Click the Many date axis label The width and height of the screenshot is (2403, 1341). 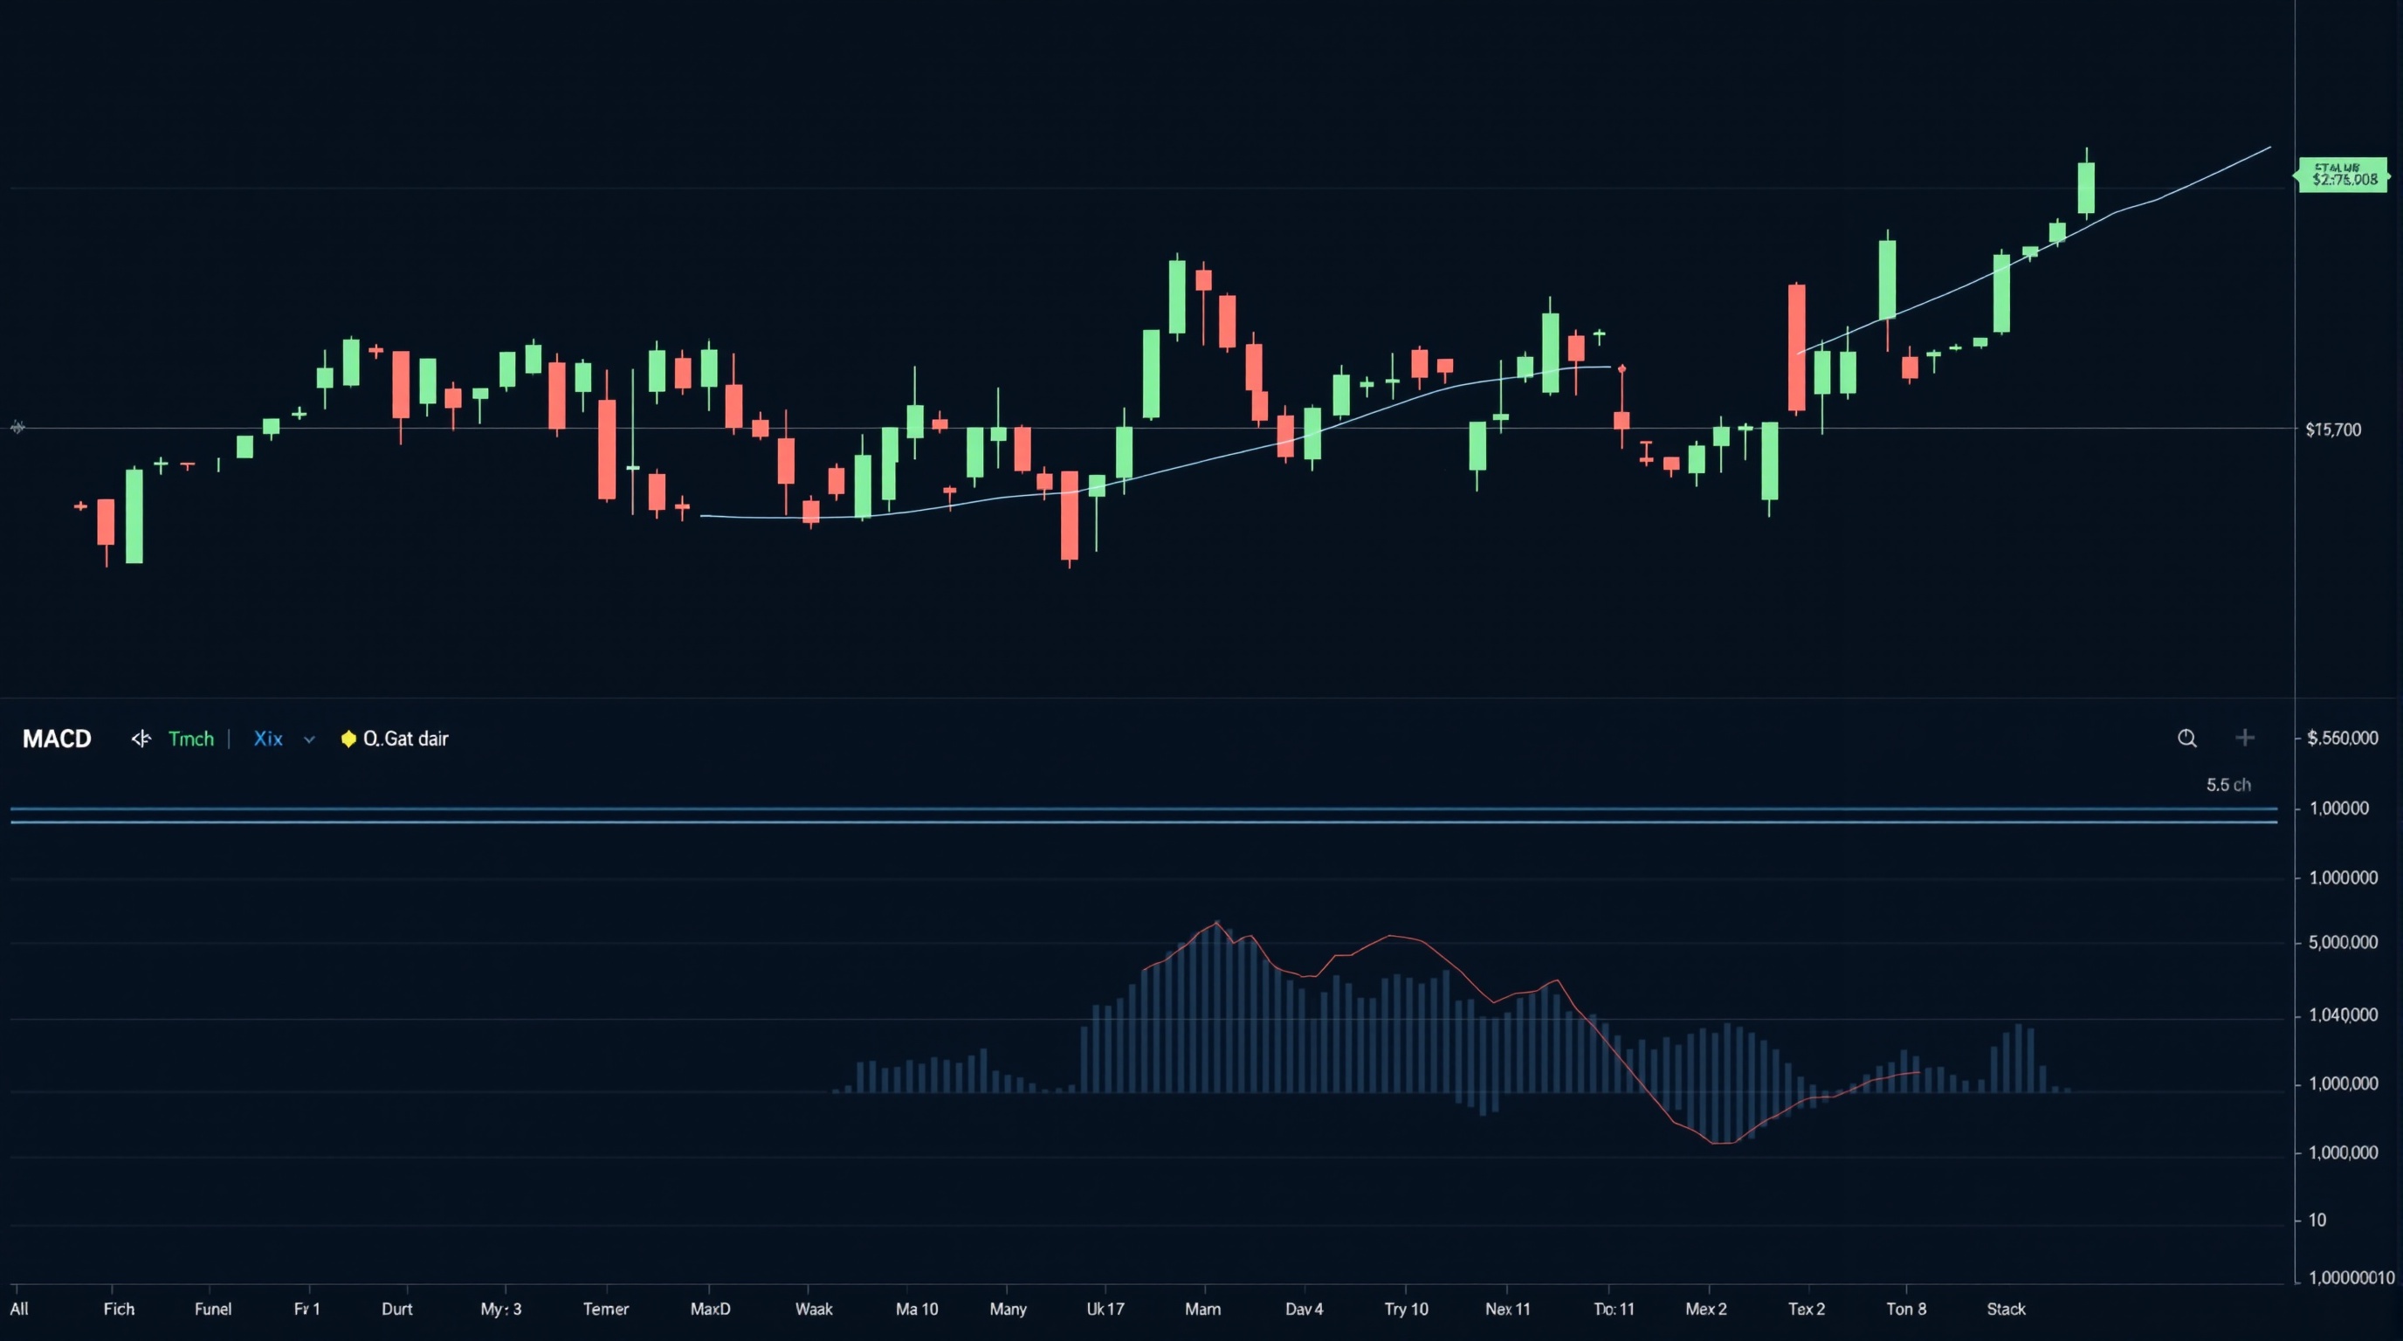[1008, 1309]
